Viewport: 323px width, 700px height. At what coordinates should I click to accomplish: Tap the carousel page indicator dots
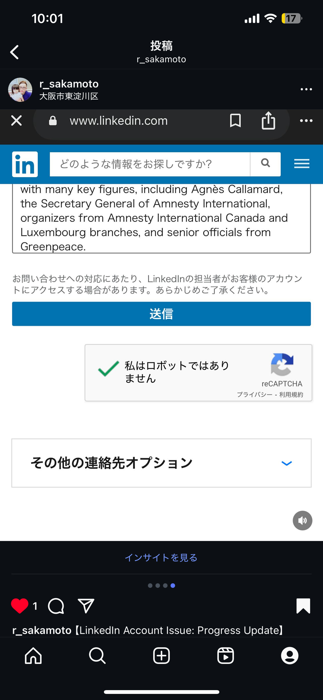click(161, 586)
